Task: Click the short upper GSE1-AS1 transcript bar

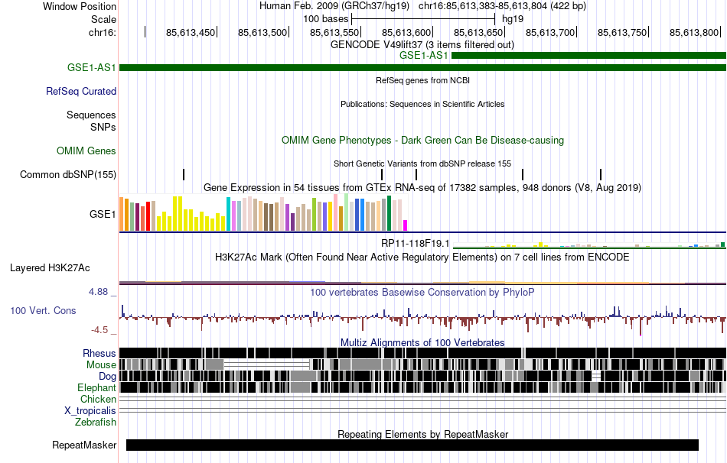Action: [588, 56]
